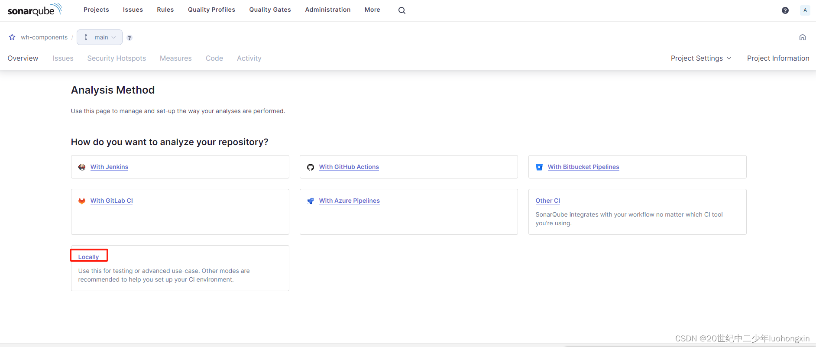This screenshot has width=816, height=347.
Task: Open the user avatar A menu
Action: tap(805, 10)
